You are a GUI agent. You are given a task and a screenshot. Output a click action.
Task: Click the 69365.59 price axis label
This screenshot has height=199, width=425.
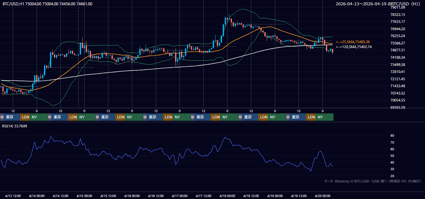click(x=398, y=107)
